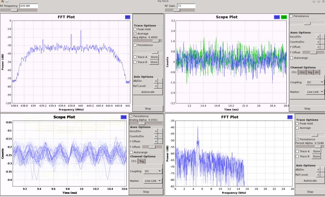
Task: Stop the two-channel Scope Plot
Action: click(x=307, y=109)
